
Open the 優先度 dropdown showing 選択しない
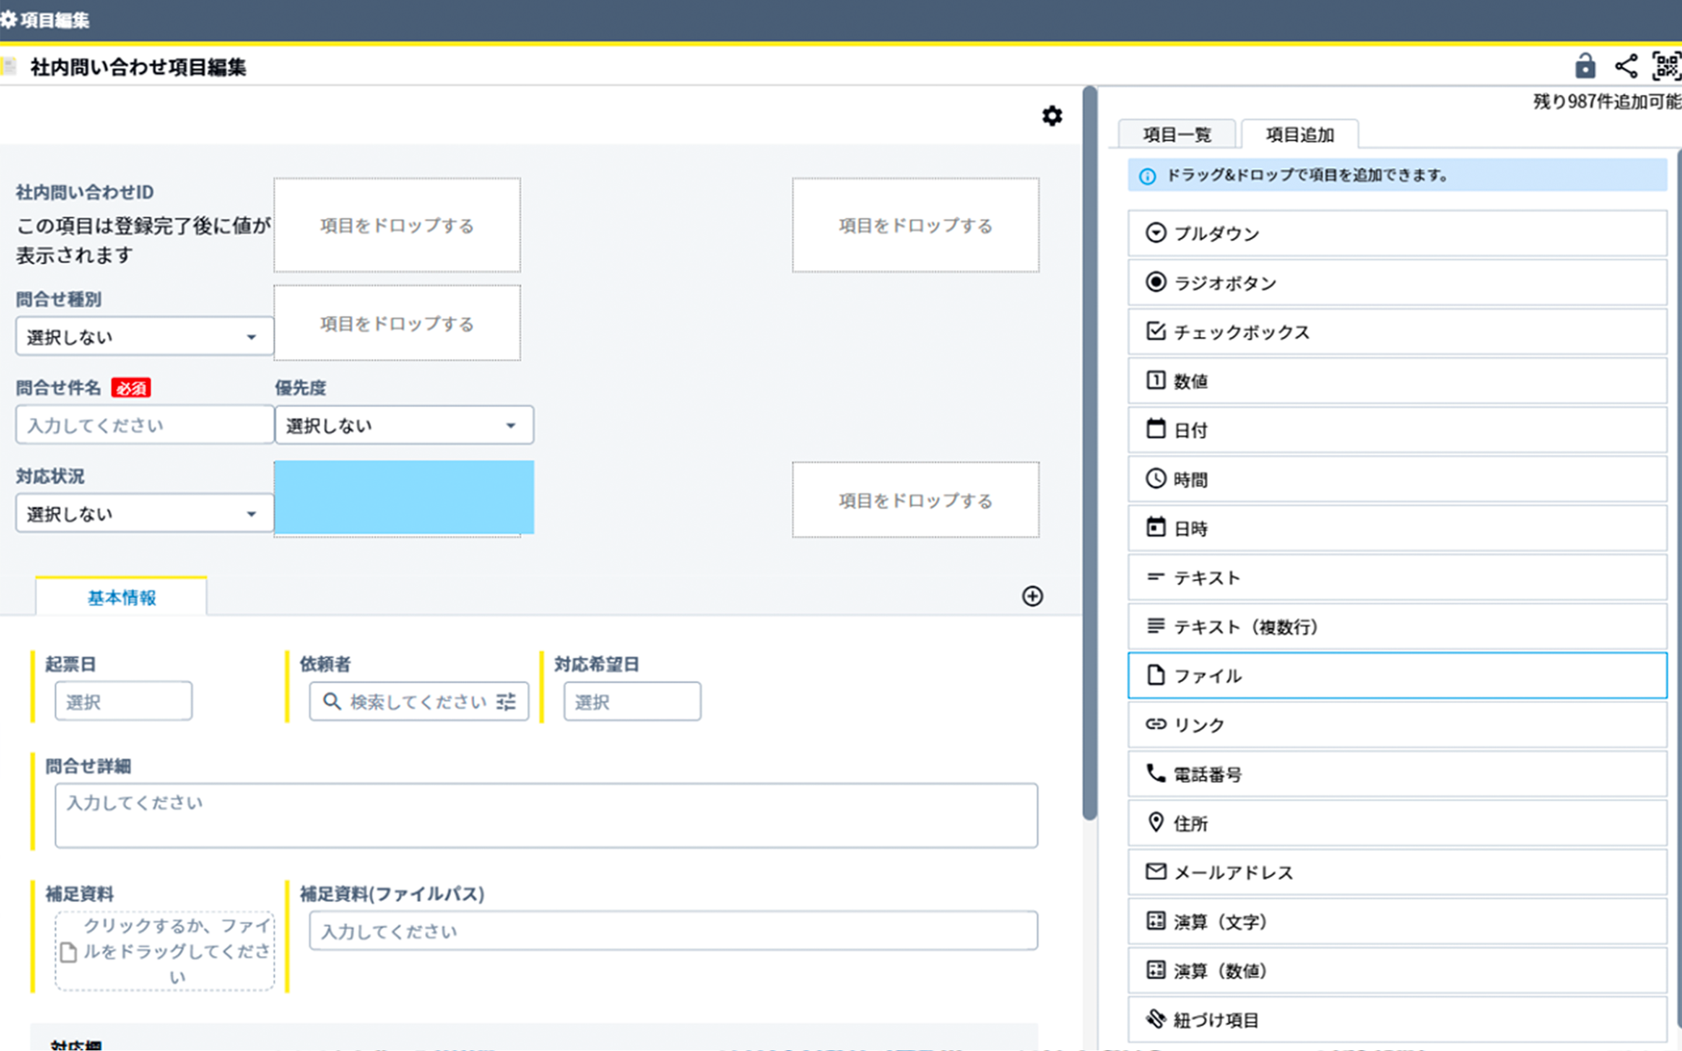click(x=404, y=424)
